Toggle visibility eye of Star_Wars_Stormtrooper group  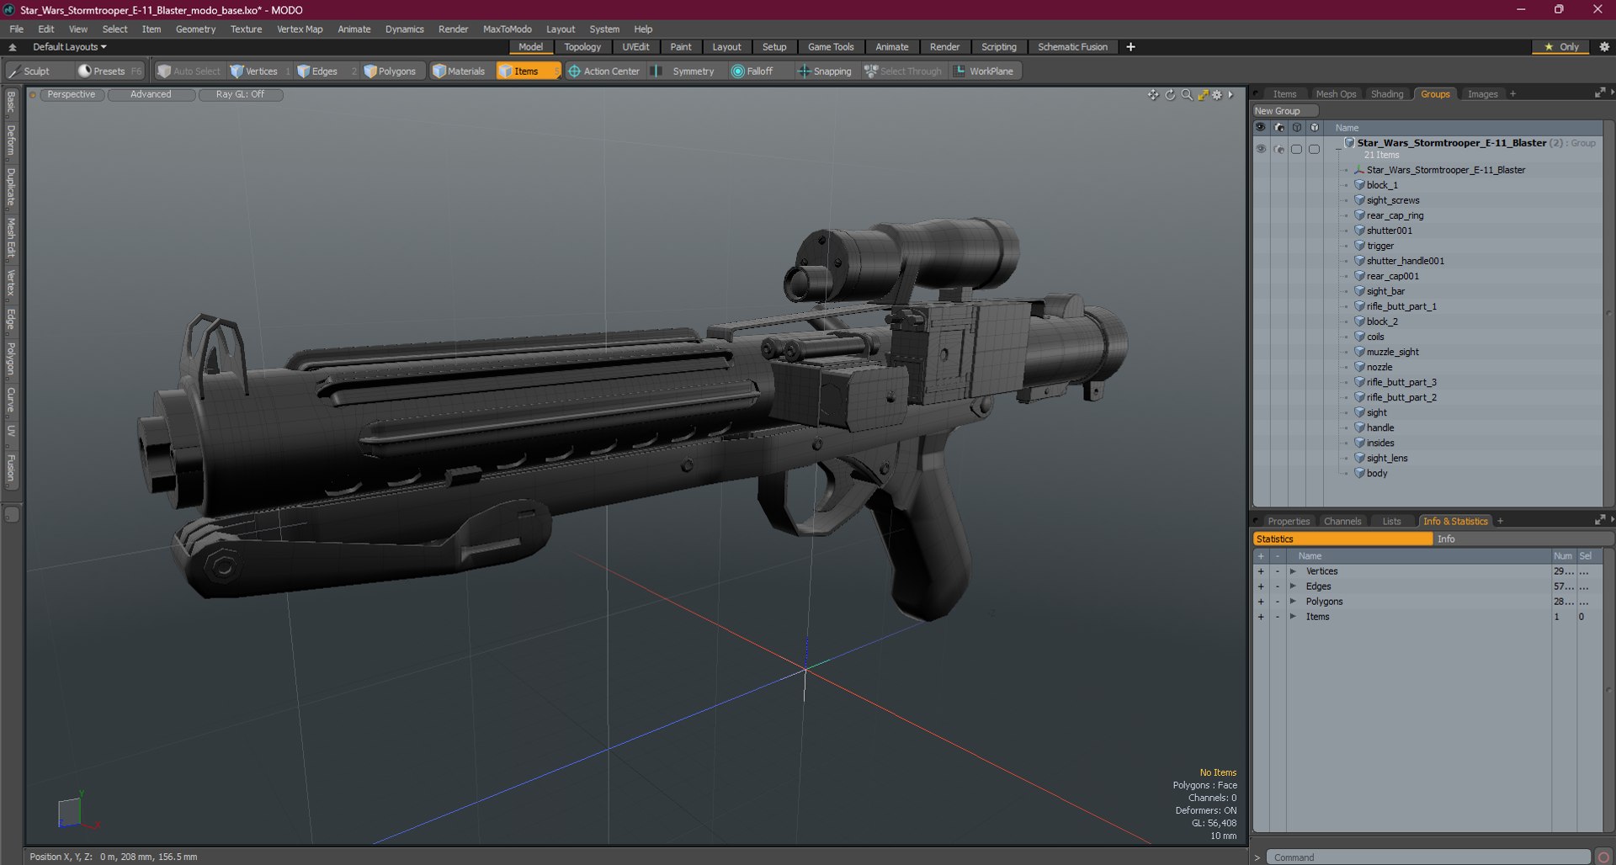(x=1261, y=149)
